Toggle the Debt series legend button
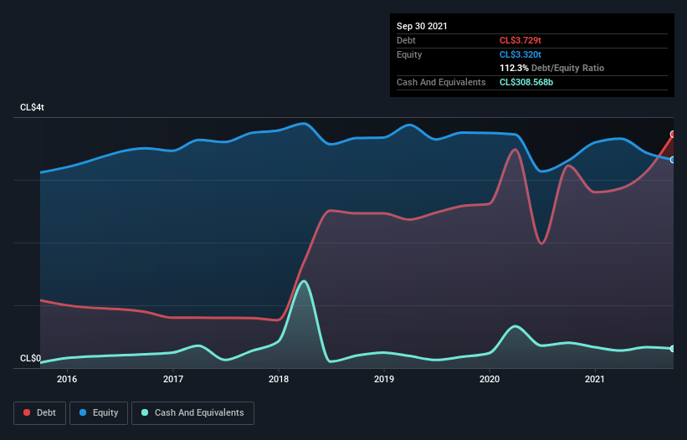The height and width of the screenshot is (440, 687). [x=39, y=413]
